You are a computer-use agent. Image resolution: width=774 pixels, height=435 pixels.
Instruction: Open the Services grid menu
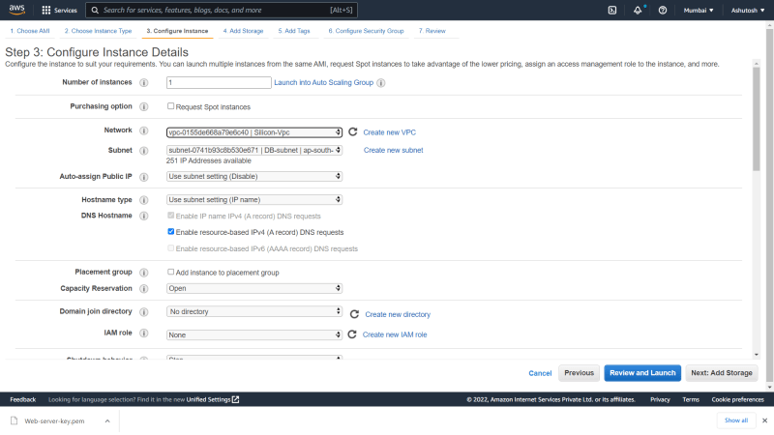59,10
